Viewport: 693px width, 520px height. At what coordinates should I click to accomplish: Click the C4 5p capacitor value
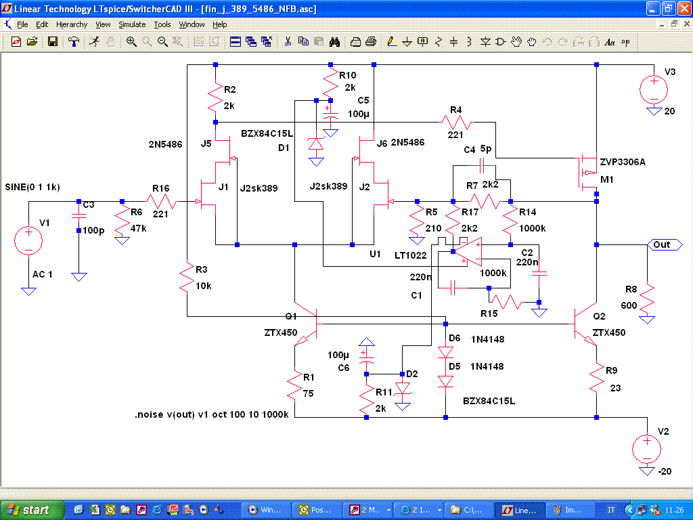486,149
